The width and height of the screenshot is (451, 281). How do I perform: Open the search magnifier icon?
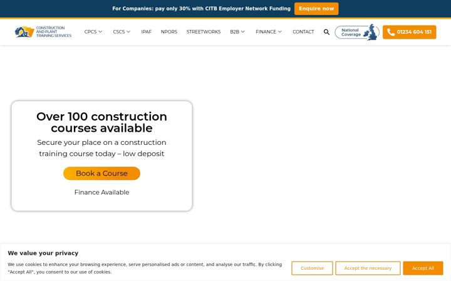point(326,32)
